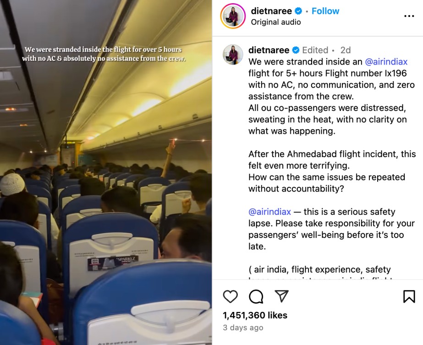Follow the dietnaree account

coord(325,11)
